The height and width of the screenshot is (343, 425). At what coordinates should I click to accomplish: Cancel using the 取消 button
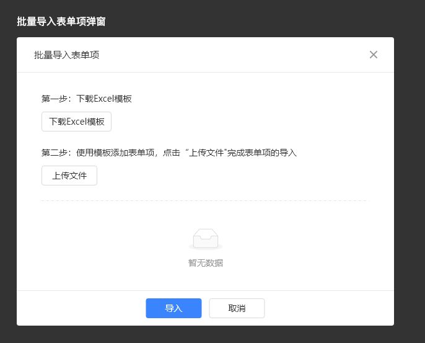coord(237,308)
